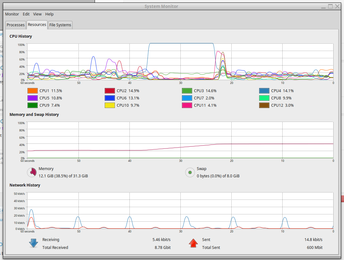Select the Resources tab

click(x=37, y=25)
